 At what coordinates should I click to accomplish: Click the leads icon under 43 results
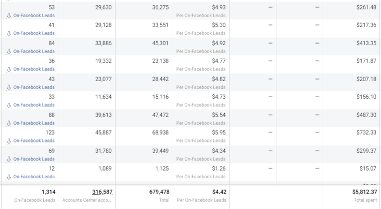(x=8, y=87)
